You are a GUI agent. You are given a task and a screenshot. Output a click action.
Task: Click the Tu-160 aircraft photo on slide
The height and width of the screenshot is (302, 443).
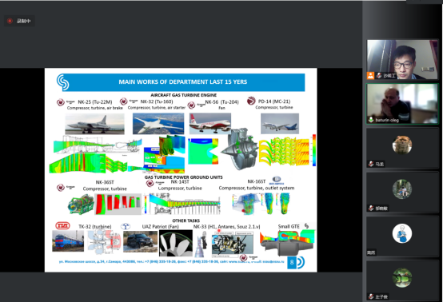click(158, 124)
